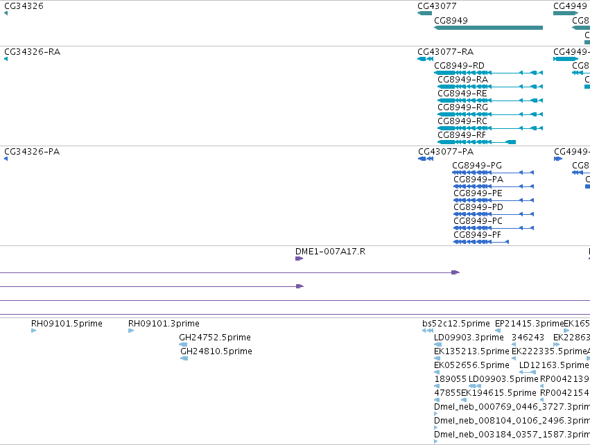Open the bs52c12.5prime EST label
This screenshot has height=445, width=590.
pyautogui.click(x=456, y=324)
